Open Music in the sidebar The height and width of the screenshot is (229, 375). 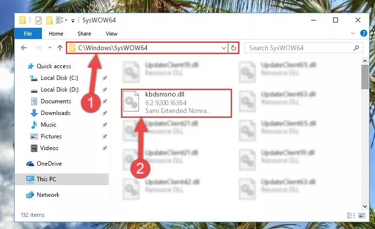tap(49, 125)
